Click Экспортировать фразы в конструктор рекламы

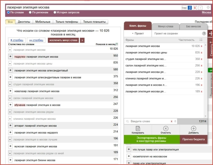pyautogui.click(x=152, y=139)
